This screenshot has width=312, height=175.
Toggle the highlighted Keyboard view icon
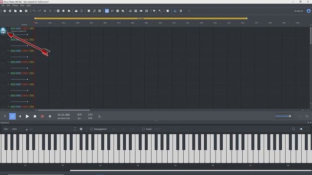107,11
